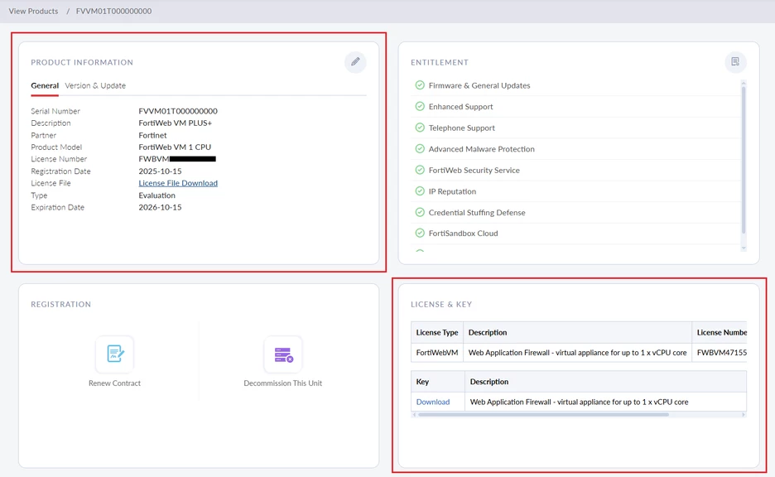Click the License Number field label
The image size is (775, 477).
pyautogui.click(x=59, y=159)
